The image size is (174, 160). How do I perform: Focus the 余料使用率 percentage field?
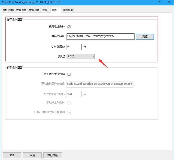click(74, 47)
